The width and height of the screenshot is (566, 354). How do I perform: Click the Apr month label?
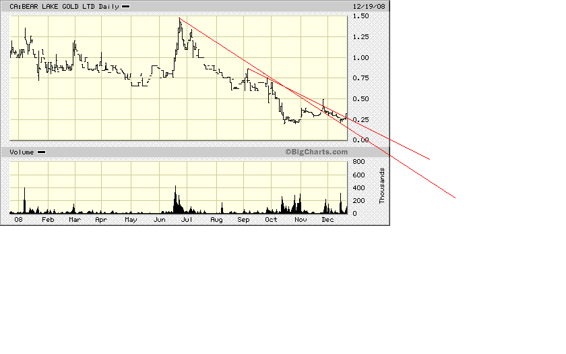tap(101, 220)
